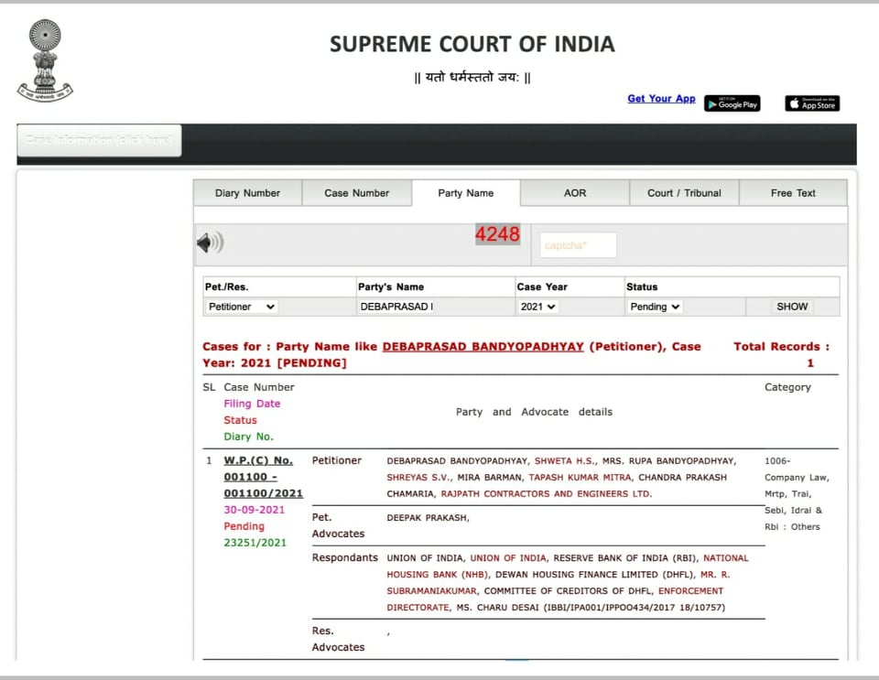Click the Supreme Court emblem logo
The height and width of the screenshot is (680, 879).
click(x=44, y=60)
